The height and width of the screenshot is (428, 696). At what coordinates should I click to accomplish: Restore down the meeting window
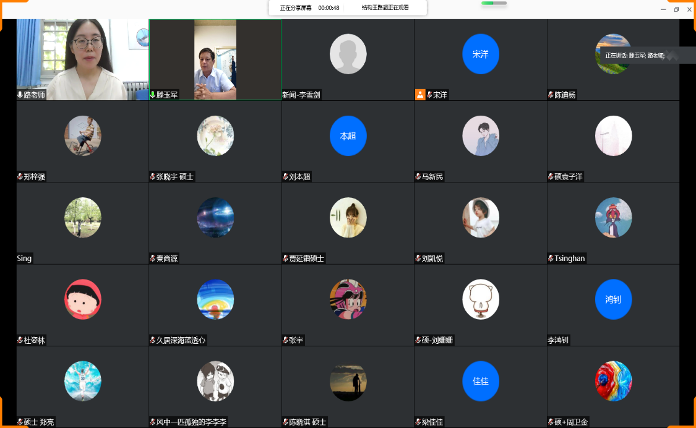(676, 9)
